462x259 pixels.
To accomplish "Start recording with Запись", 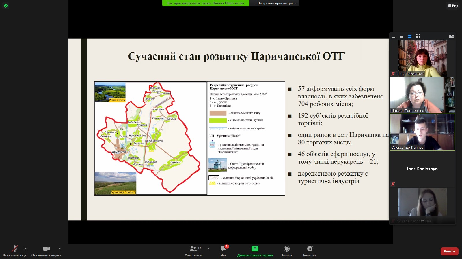I will click(286, 251).
